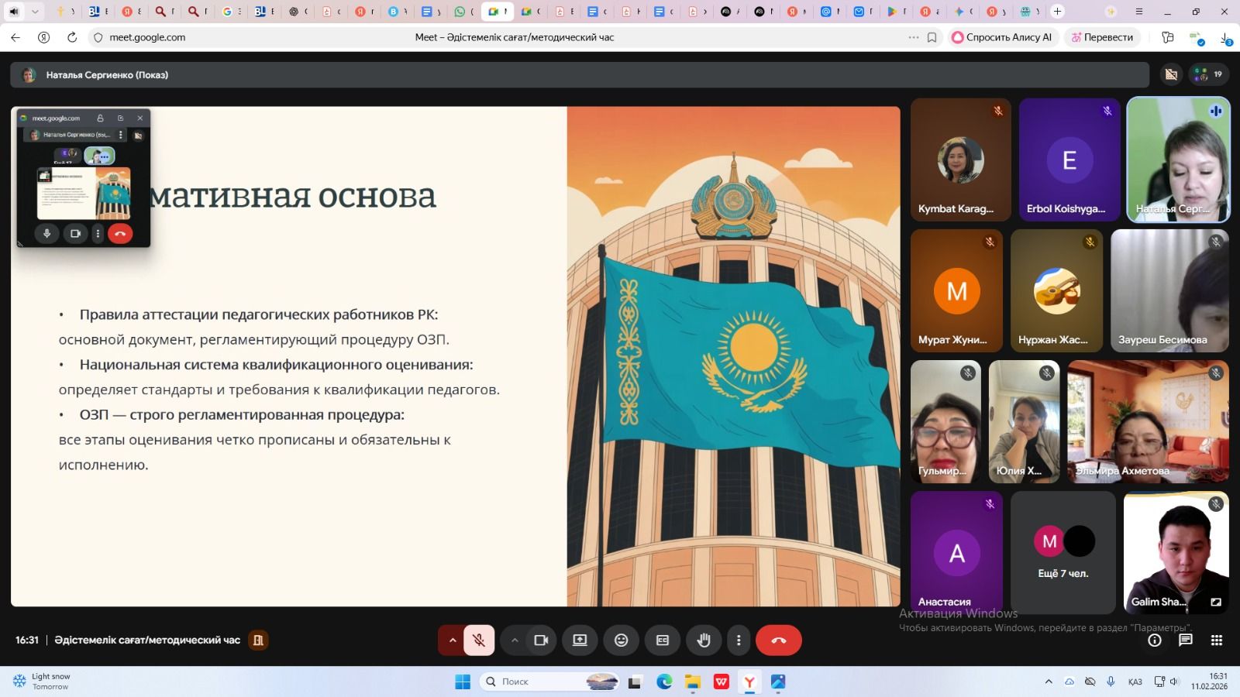Open the browser hamburger menu

pyautogui.click(x=1138, y=12)
